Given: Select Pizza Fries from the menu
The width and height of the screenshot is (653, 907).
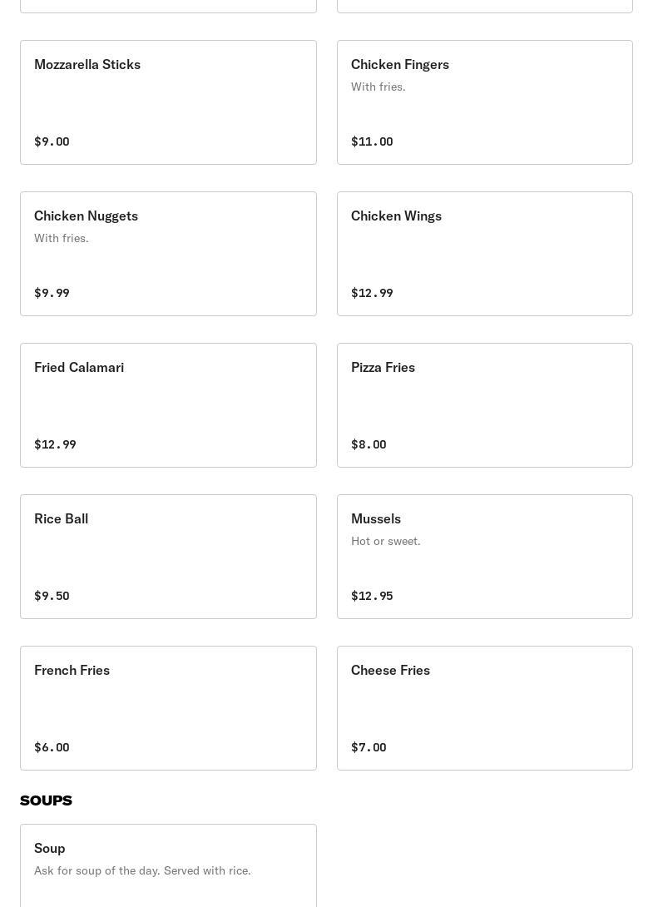Looking at the screenshot, I should [x=484, y=404].
